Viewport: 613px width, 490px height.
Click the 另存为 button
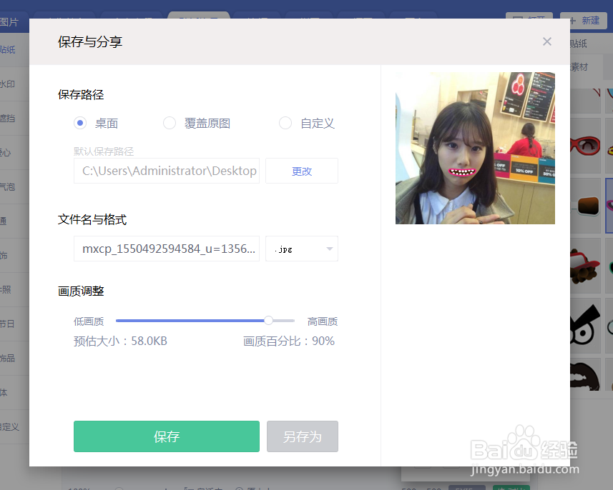302,436
